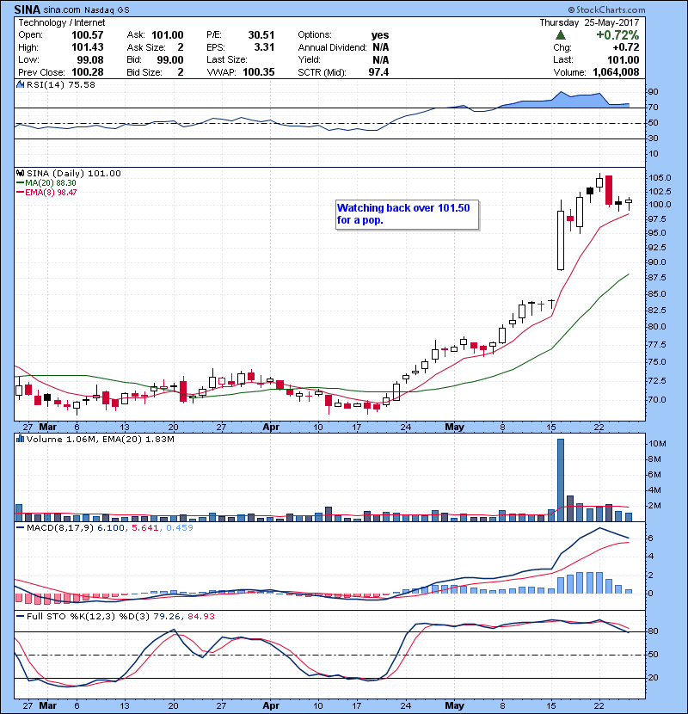This screenshot has width=688, height=714.
Task: Click the 'Mar' label on the bottom date axis
Action: 48,705
